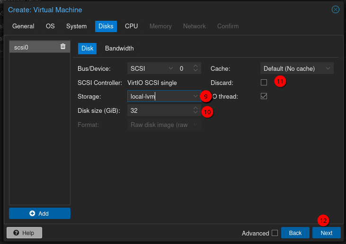Click the Next button

click(x=326, y=233)
